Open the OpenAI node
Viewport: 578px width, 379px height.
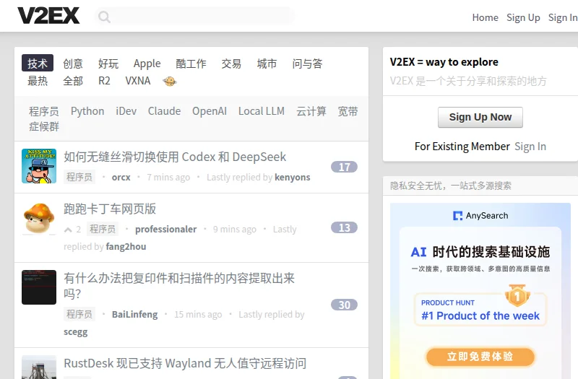click(210, 111)
